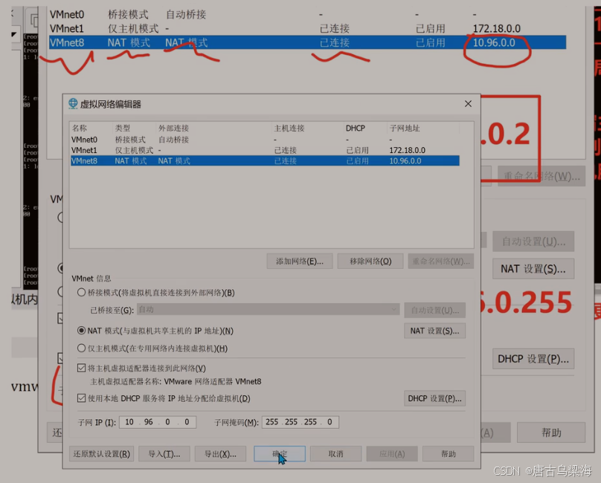The width and height of the screenshot is (601, 483).
Task: Select VMnet1 row in background window
Action: pyautogui.click(x=307, y=29)
